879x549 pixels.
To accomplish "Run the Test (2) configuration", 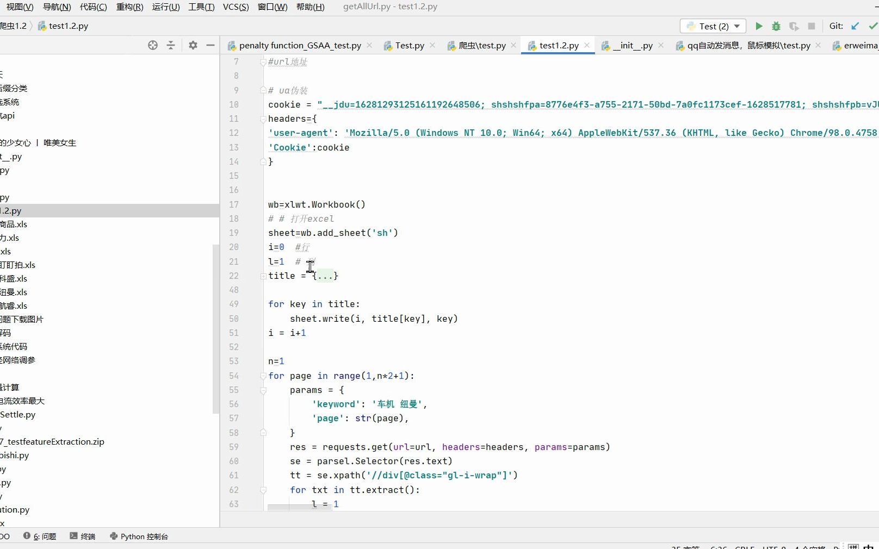I will coord(759,26).
